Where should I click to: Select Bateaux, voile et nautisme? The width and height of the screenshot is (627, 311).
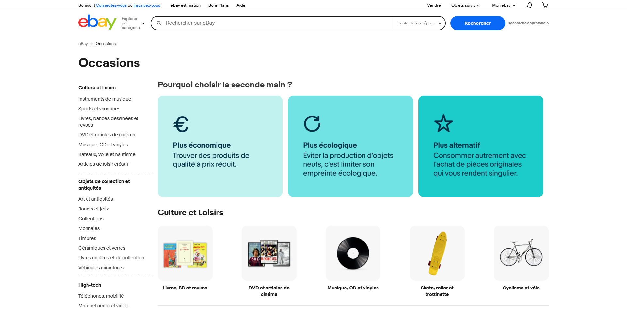[x=107, y=154]
